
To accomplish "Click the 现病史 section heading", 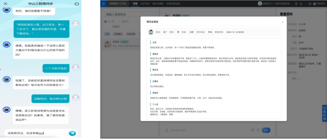I will [155, 54].
